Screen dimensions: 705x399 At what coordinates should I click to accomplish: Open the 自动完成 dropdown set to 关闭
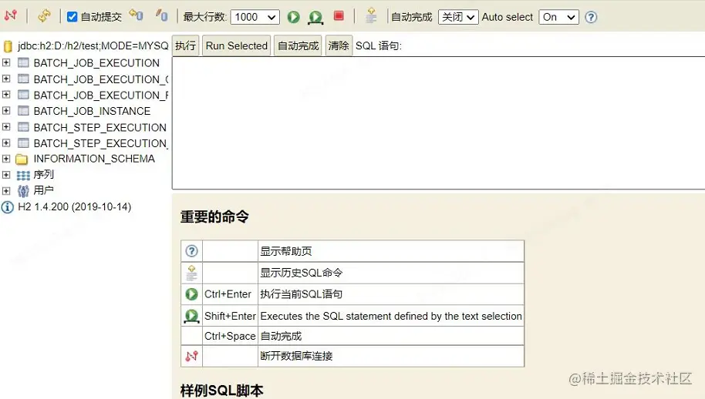coord(457,17)
